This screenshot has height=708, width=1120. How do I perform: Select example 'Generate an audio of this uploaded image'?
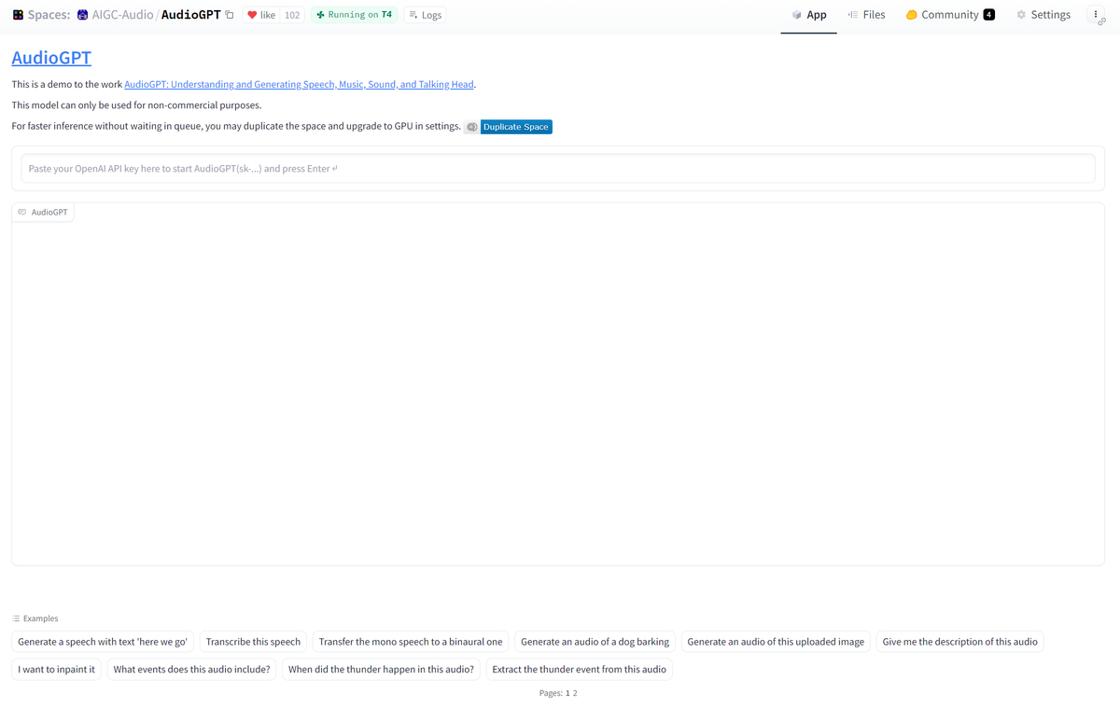[x=776, y=642]
